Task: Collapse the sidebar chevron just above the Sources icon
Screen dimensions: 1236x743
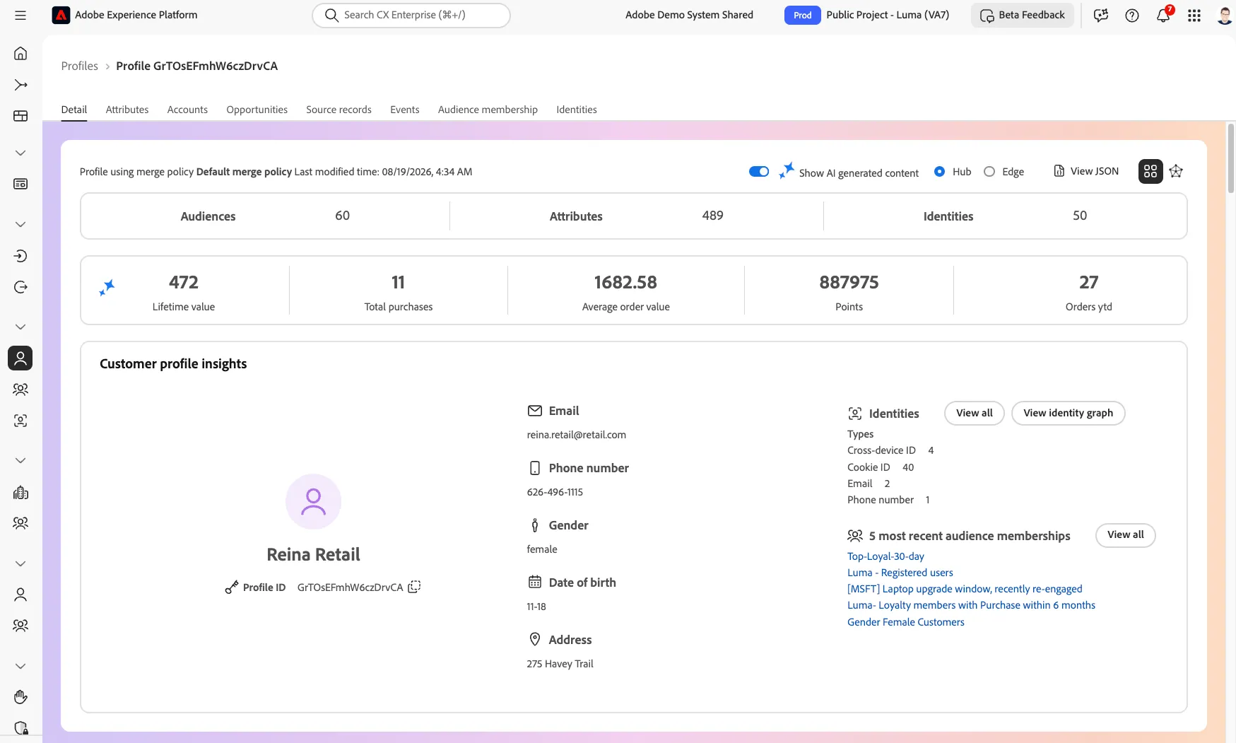Action: (20, 225)
